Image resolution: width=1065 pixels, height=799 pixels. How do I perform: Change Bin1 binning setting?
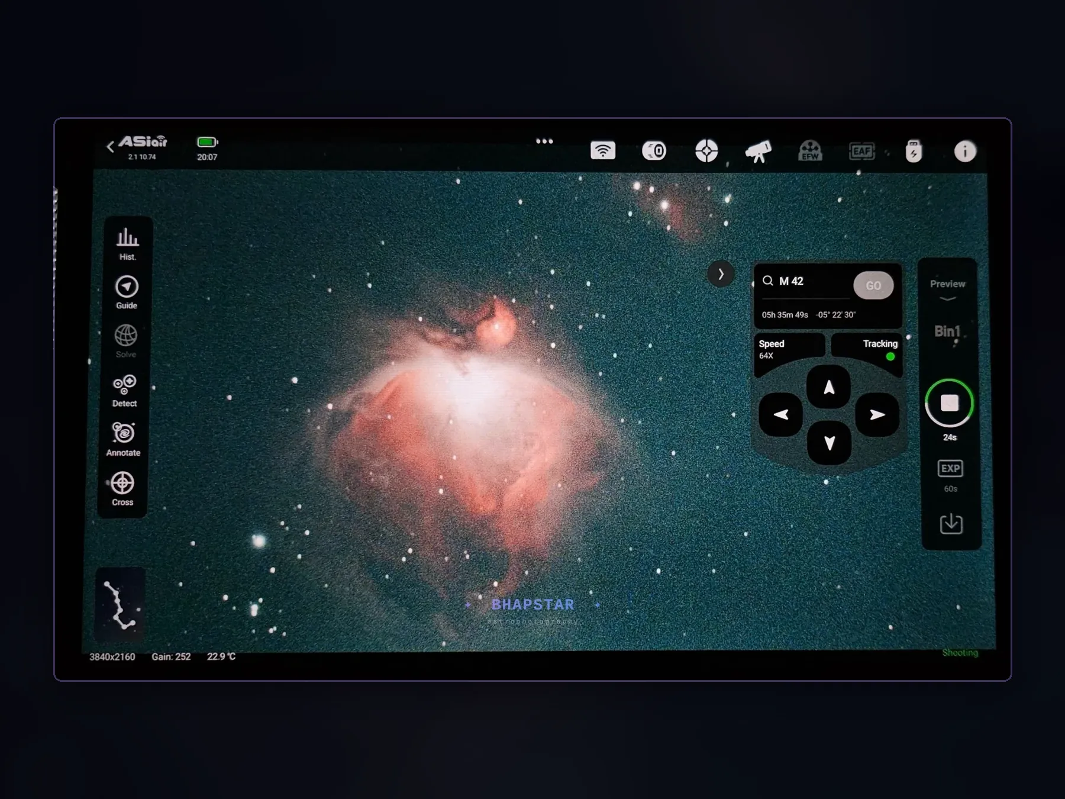coord(947,331)
